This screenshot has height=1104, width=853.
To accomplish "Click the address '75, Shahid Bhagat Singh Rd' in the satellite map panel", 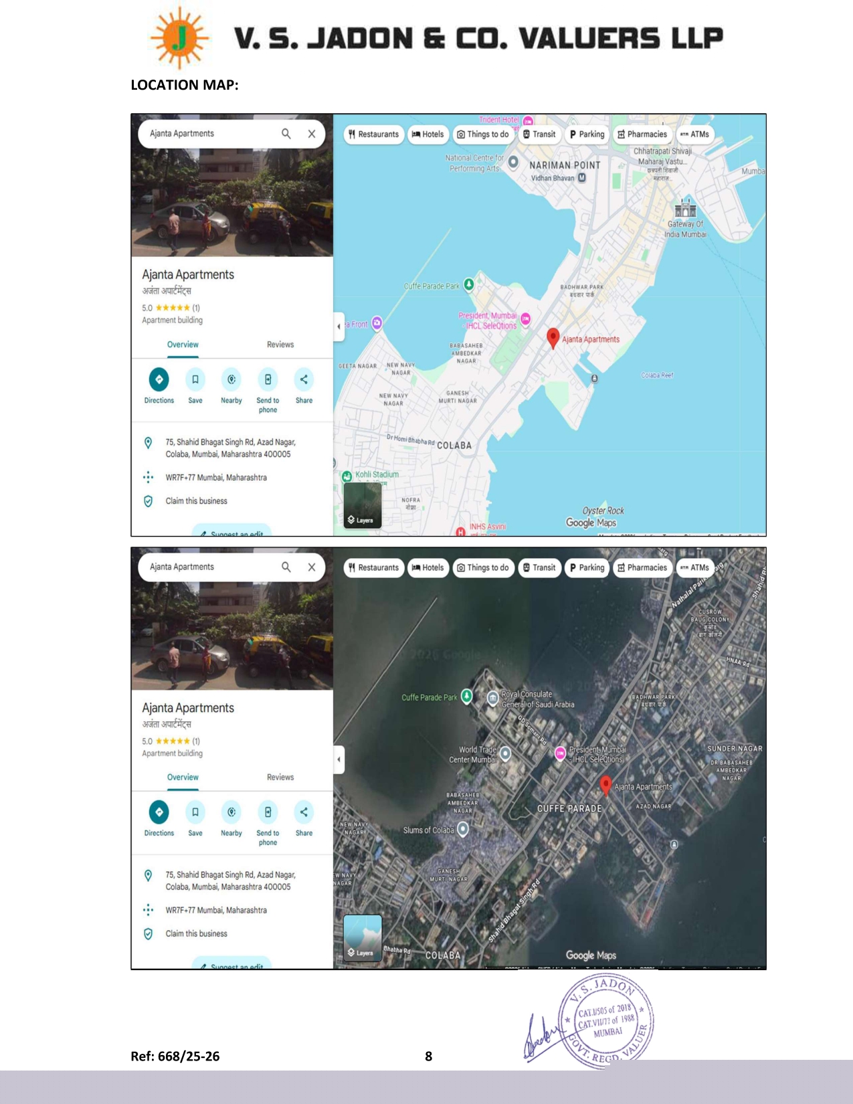I will pos(231,881).
